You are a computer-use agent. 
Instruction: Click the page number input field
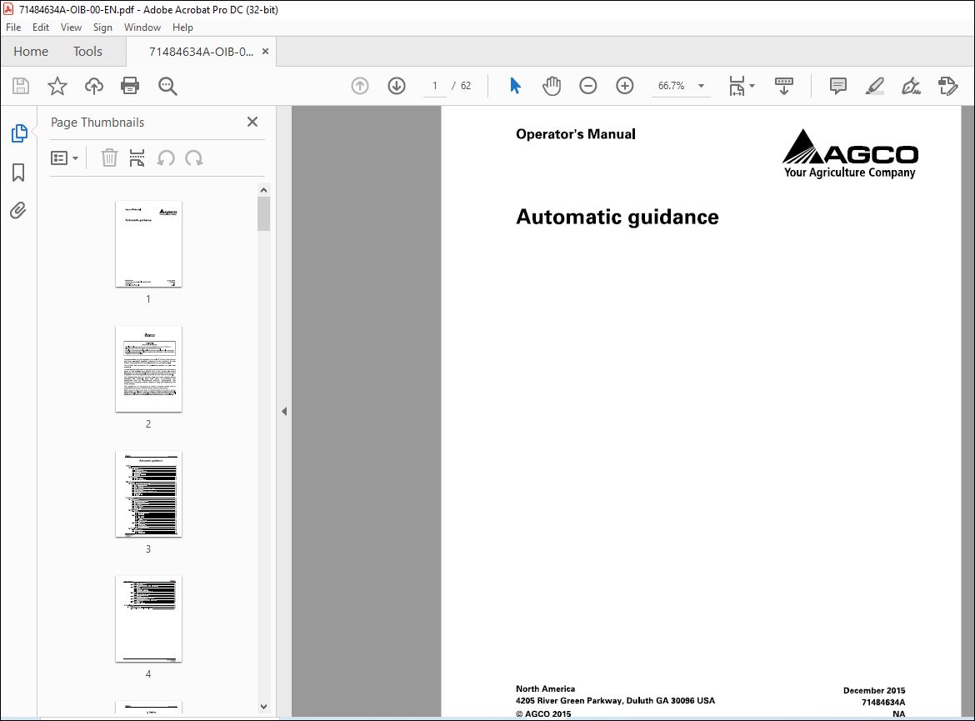coord(435,86)
